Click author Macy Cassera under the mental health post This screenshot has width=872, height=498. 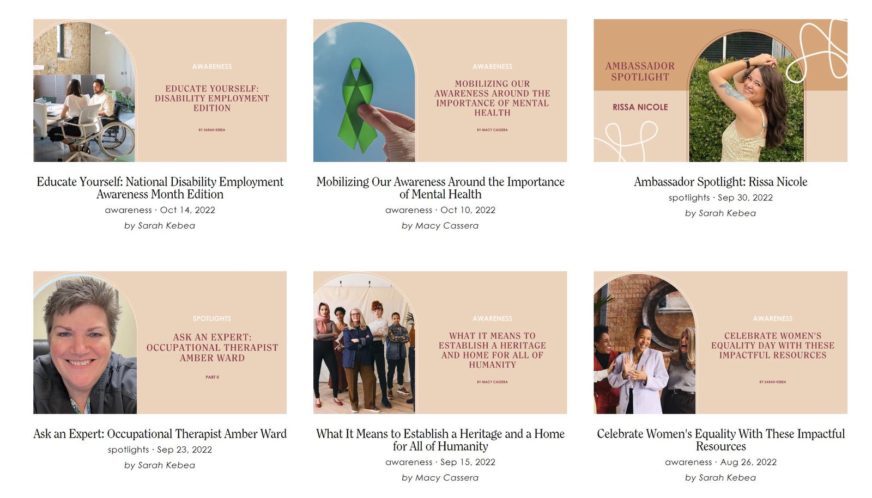pyautogui.click(x=447, y=225)
